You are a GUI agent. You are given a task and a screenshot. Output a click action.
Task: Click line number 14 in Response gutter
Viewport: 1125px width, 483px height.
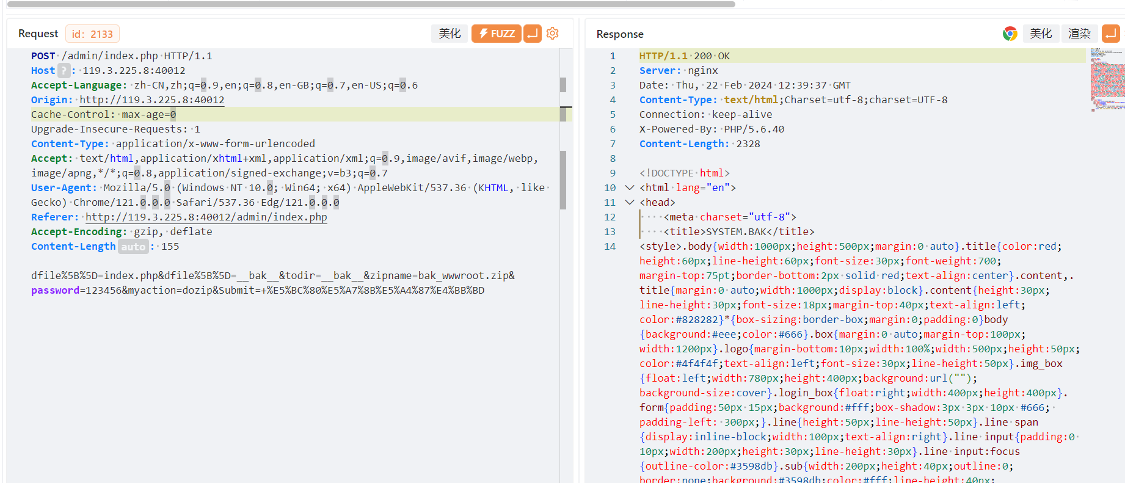[x=610, y=246]
